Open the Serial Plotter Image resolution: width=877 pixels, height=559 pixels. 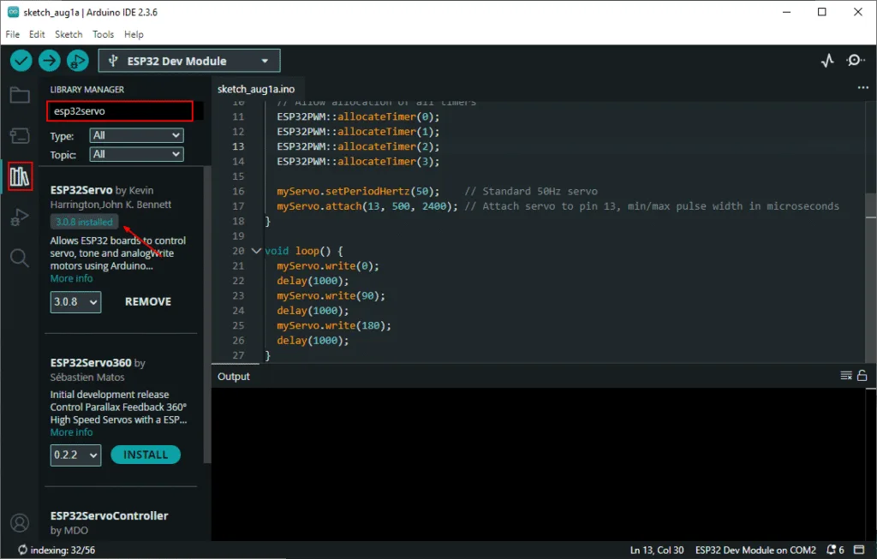(x=828, y=61)
